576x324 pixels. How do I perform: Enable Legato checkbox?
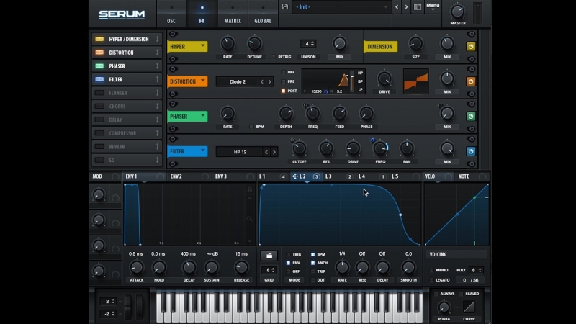[x=431, y=280]
